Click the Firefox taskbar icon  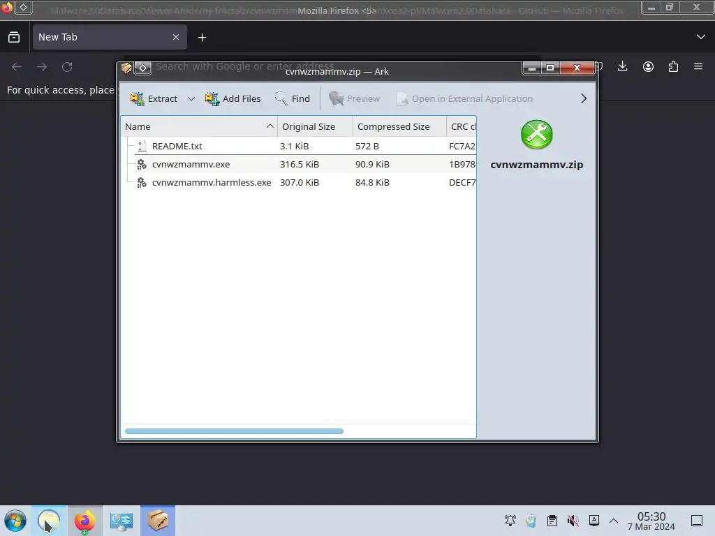click(84, 521)
